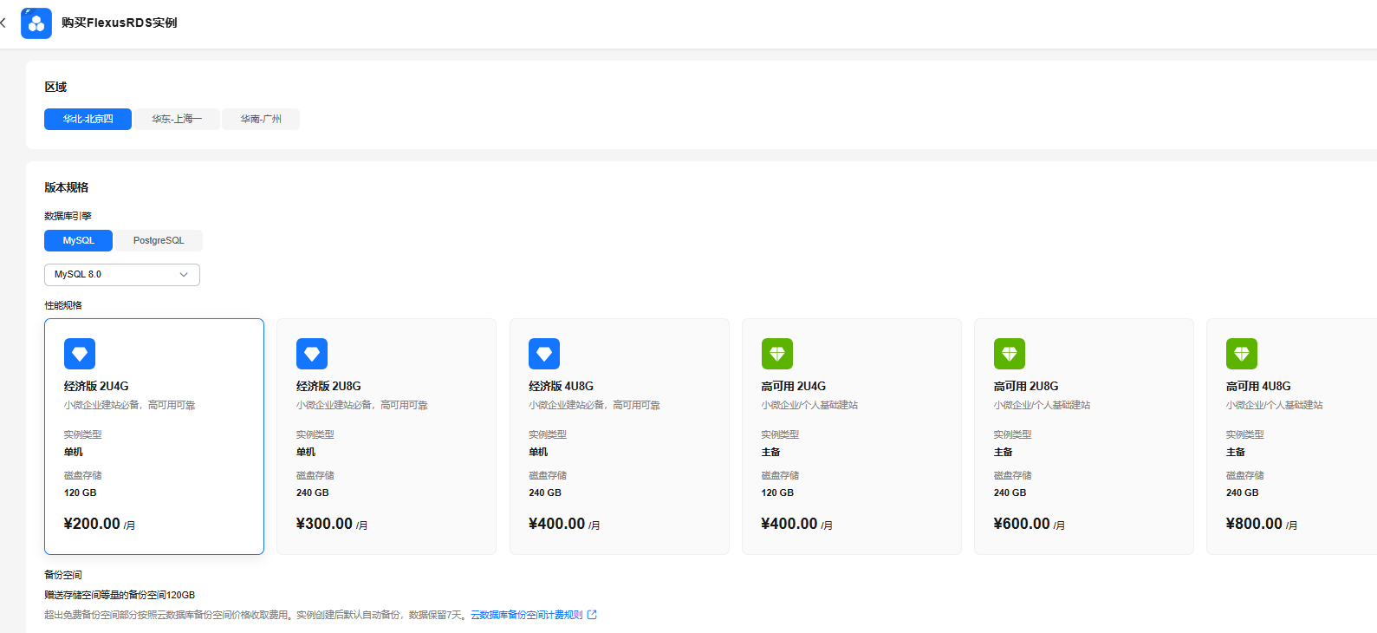This screenshot has height=633, width=1377.
Task: Choose the PostgreSQL database engine
Action: coord(159,240)
